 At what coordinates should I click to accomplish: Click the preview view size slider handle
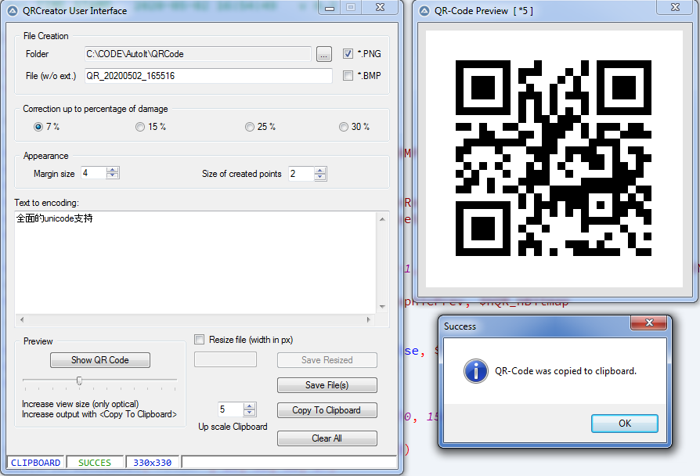click(x=79, y=380)
